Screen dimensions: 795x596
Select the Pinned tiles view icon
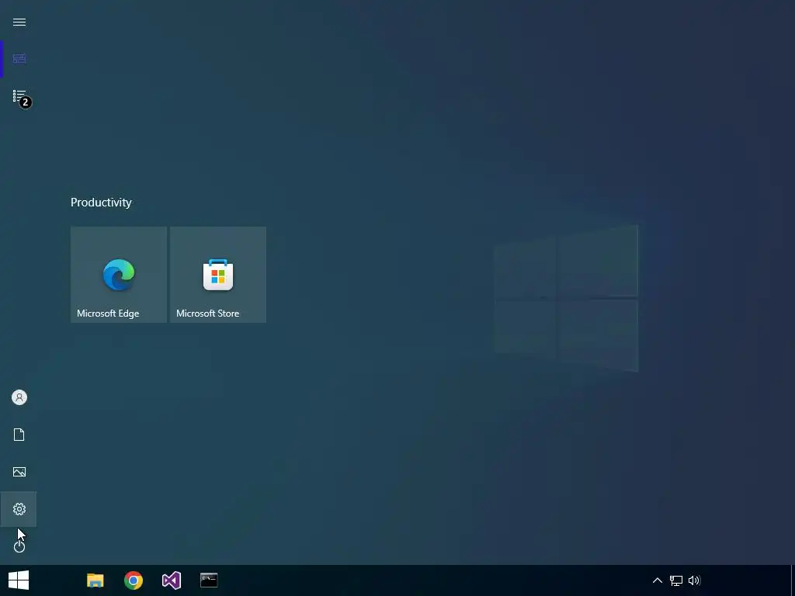point(19,59)
